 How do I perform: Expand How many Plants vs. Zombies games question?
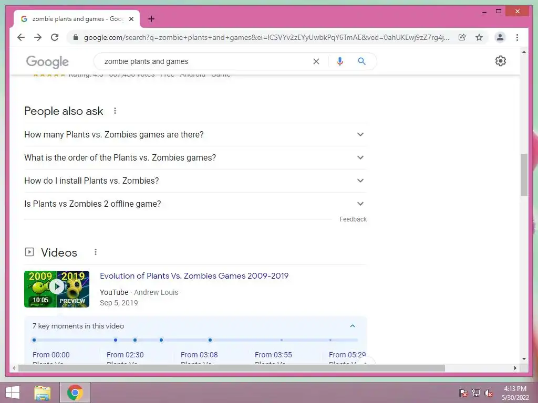coord(195,135)
